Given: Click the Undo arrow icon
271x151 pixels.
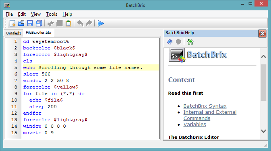Looking at the screenshot, I should (80, 23).
